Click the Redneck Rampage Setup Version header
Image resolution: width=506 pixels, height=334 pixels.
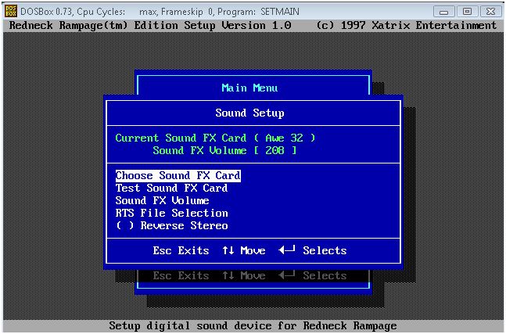(x=150, y=26)
